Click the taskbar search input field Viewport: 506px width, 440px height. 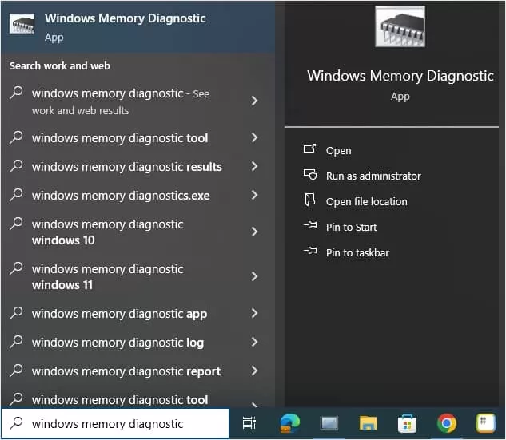click(115, 423)
